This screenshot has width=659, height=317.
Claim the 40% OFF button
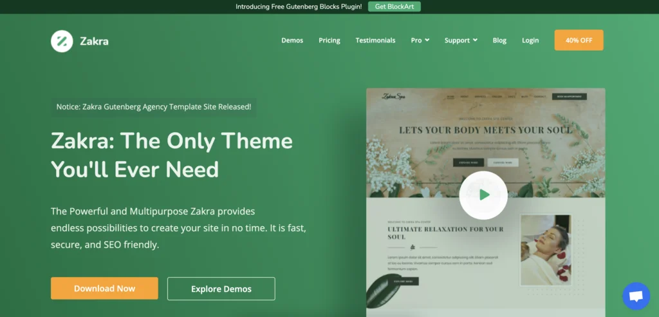[x=579, y=40]
